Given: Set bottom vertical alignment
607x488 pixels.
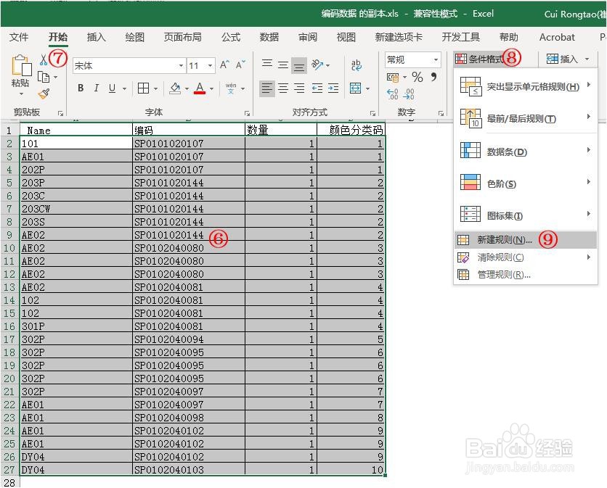Looking at the screenshot, I should tap(299, 66).
